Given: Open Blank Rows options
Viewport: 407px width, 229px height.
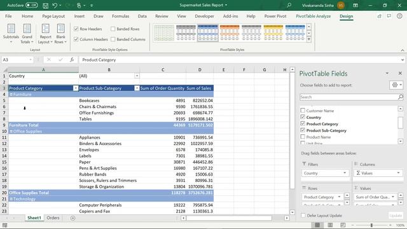Looking at the screenshot, I should [x=60, y=34].
